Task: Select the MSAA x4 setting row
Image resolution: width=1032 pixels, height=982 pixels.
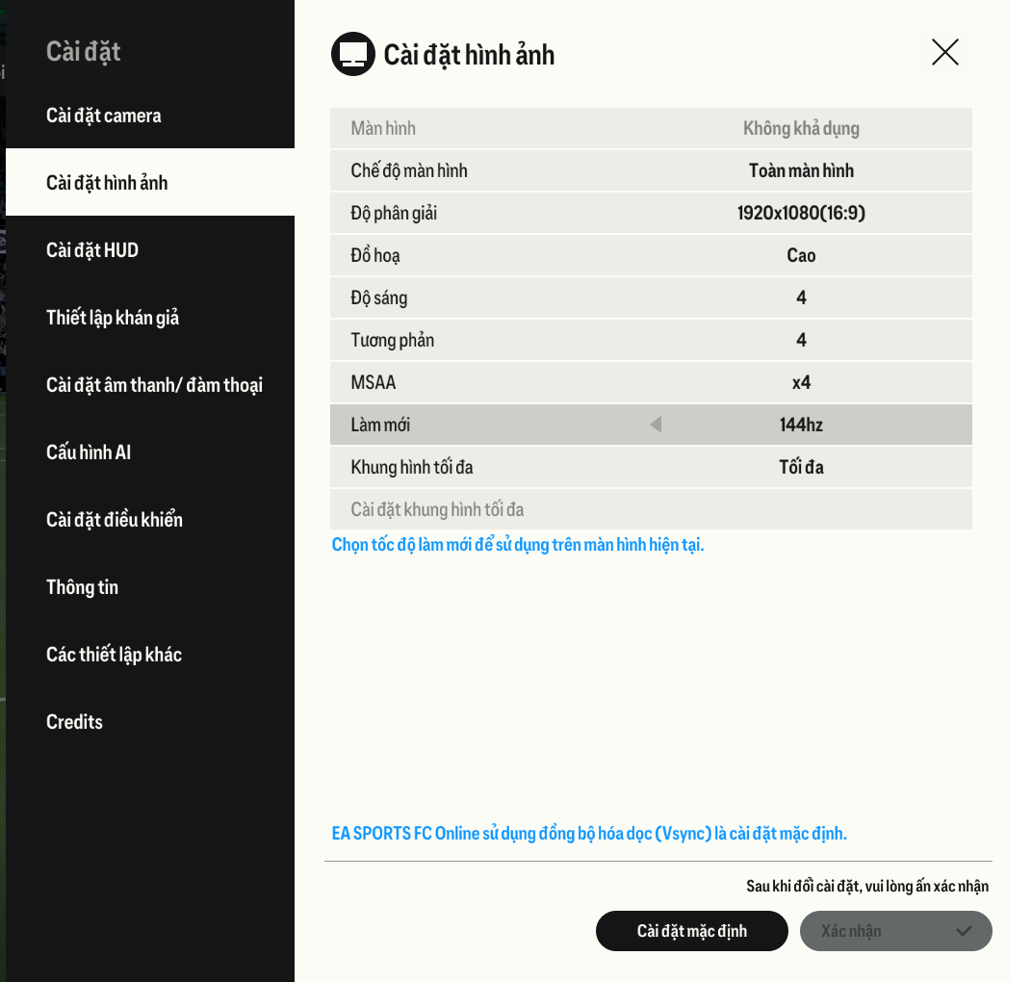Action: [651, 382]
